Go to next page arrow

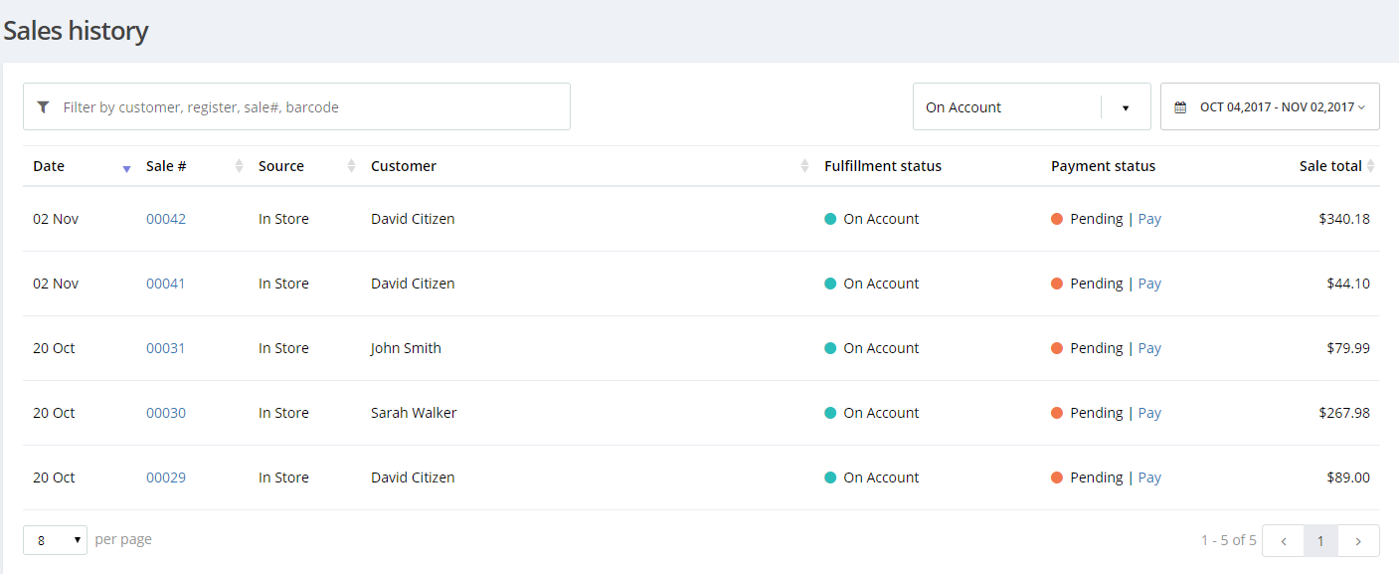[x=1358, y=541]
